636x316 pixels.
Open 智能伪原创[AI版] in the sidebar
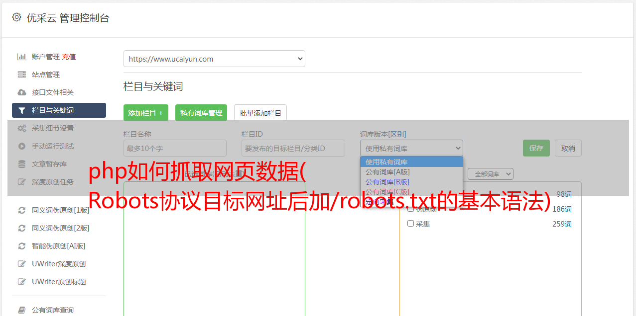pyautogui.click(x=59, y=246)
